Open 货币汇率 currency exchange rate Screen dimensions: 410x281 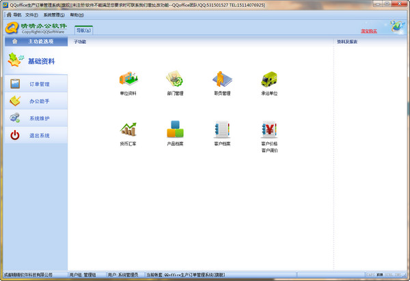tap(128, 129)
